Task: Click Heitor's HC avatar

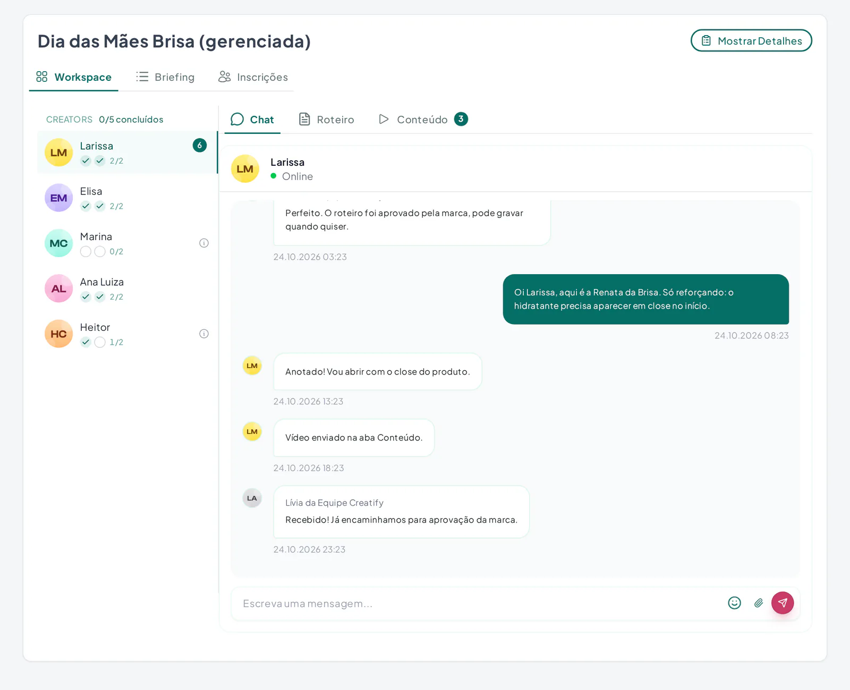Action: tap(58, 334)
